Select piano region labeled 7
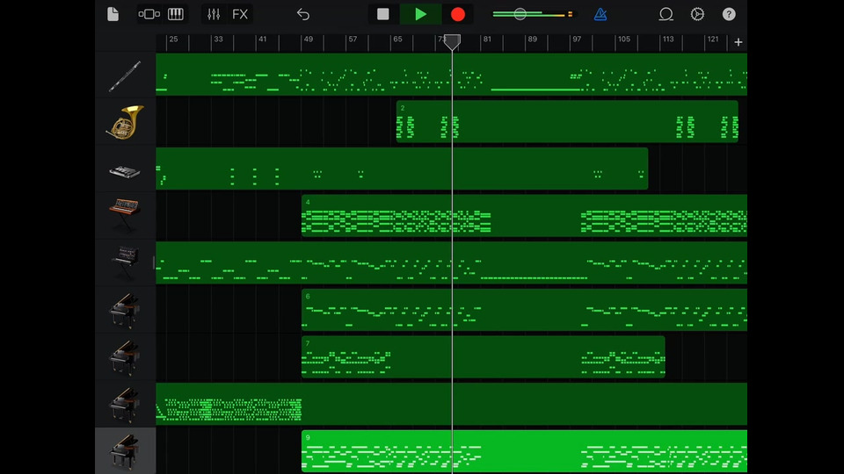Image resolution: width=844 pixels, height=474 pixels. [x=484, y=357]
